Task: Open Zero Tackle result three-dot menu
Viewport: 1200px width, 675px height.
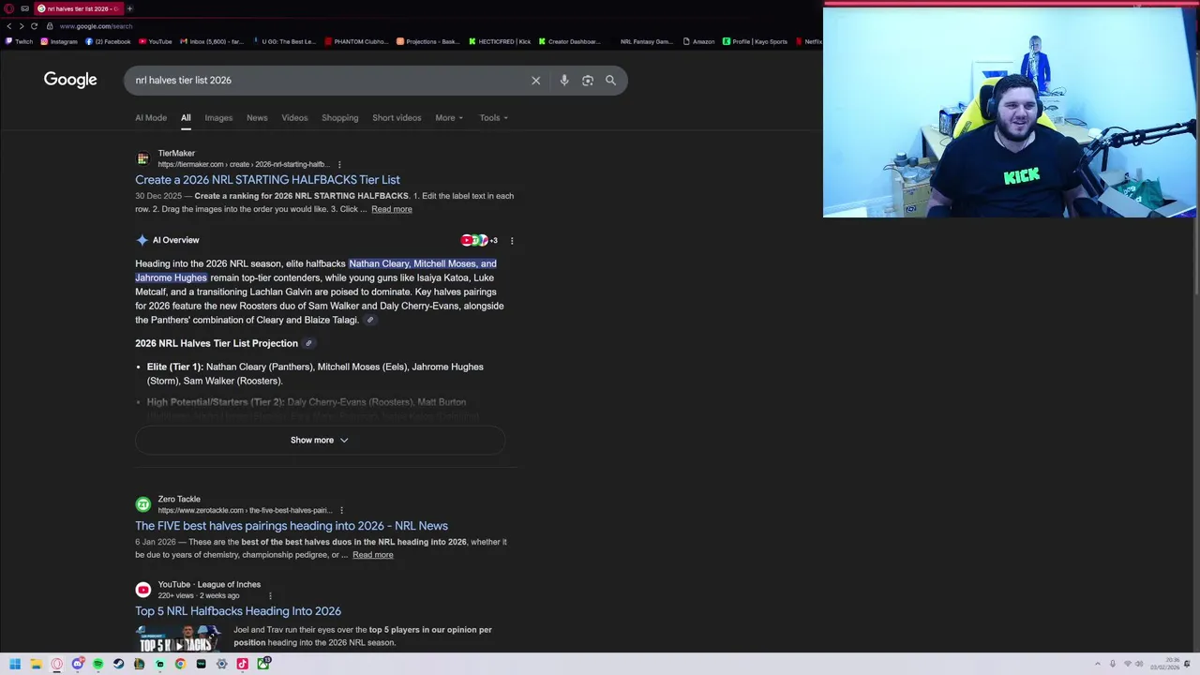Action: pos(341,511)
